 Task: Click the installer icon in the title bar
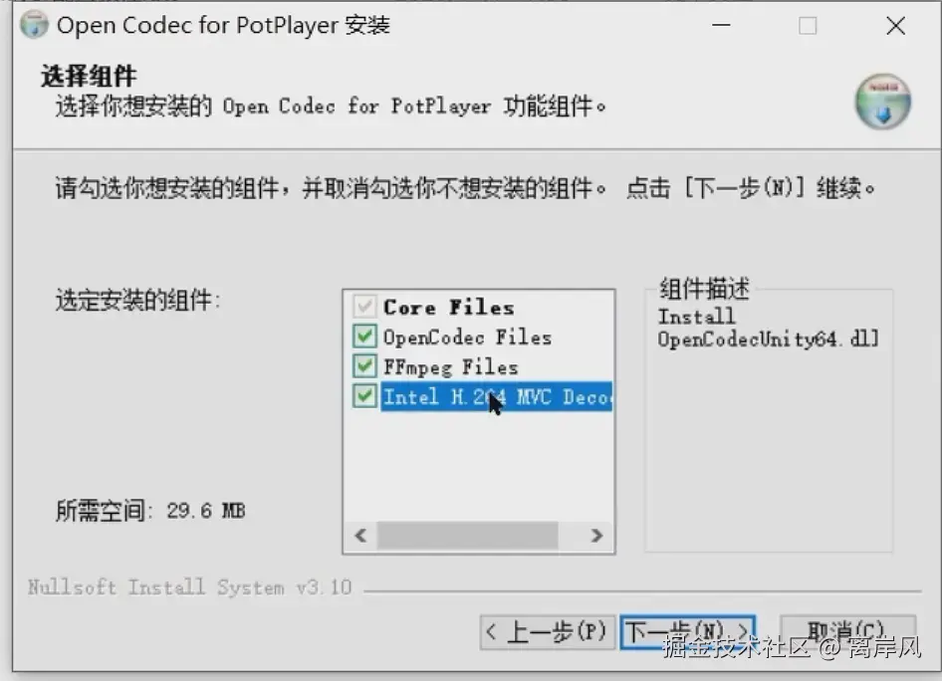point(34,25)
